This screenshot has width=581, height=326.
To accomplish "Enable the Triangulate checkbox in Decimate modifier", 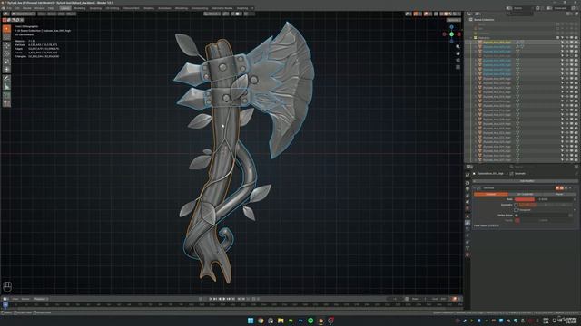I will pos(517,210).
